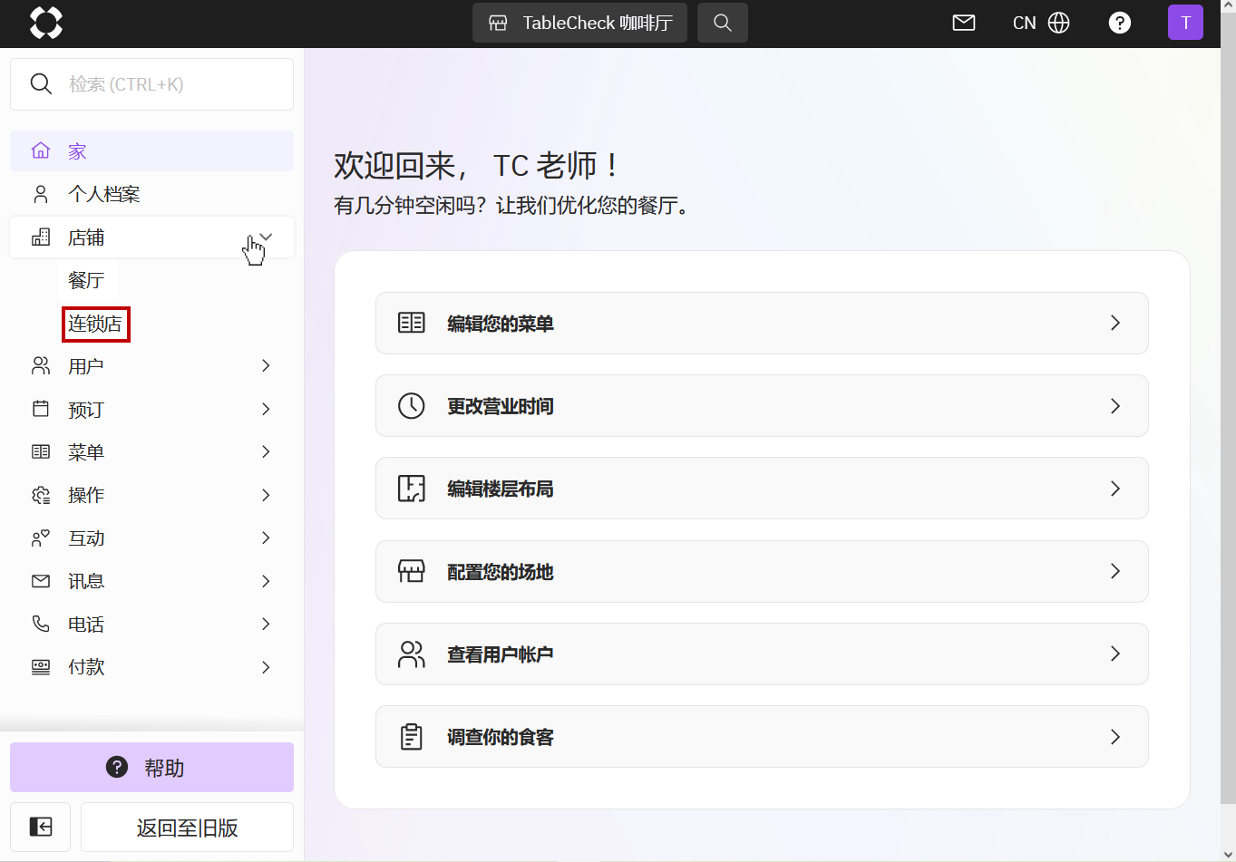
Task: Select 家 home menu item
Action: (x=151, y=150)
